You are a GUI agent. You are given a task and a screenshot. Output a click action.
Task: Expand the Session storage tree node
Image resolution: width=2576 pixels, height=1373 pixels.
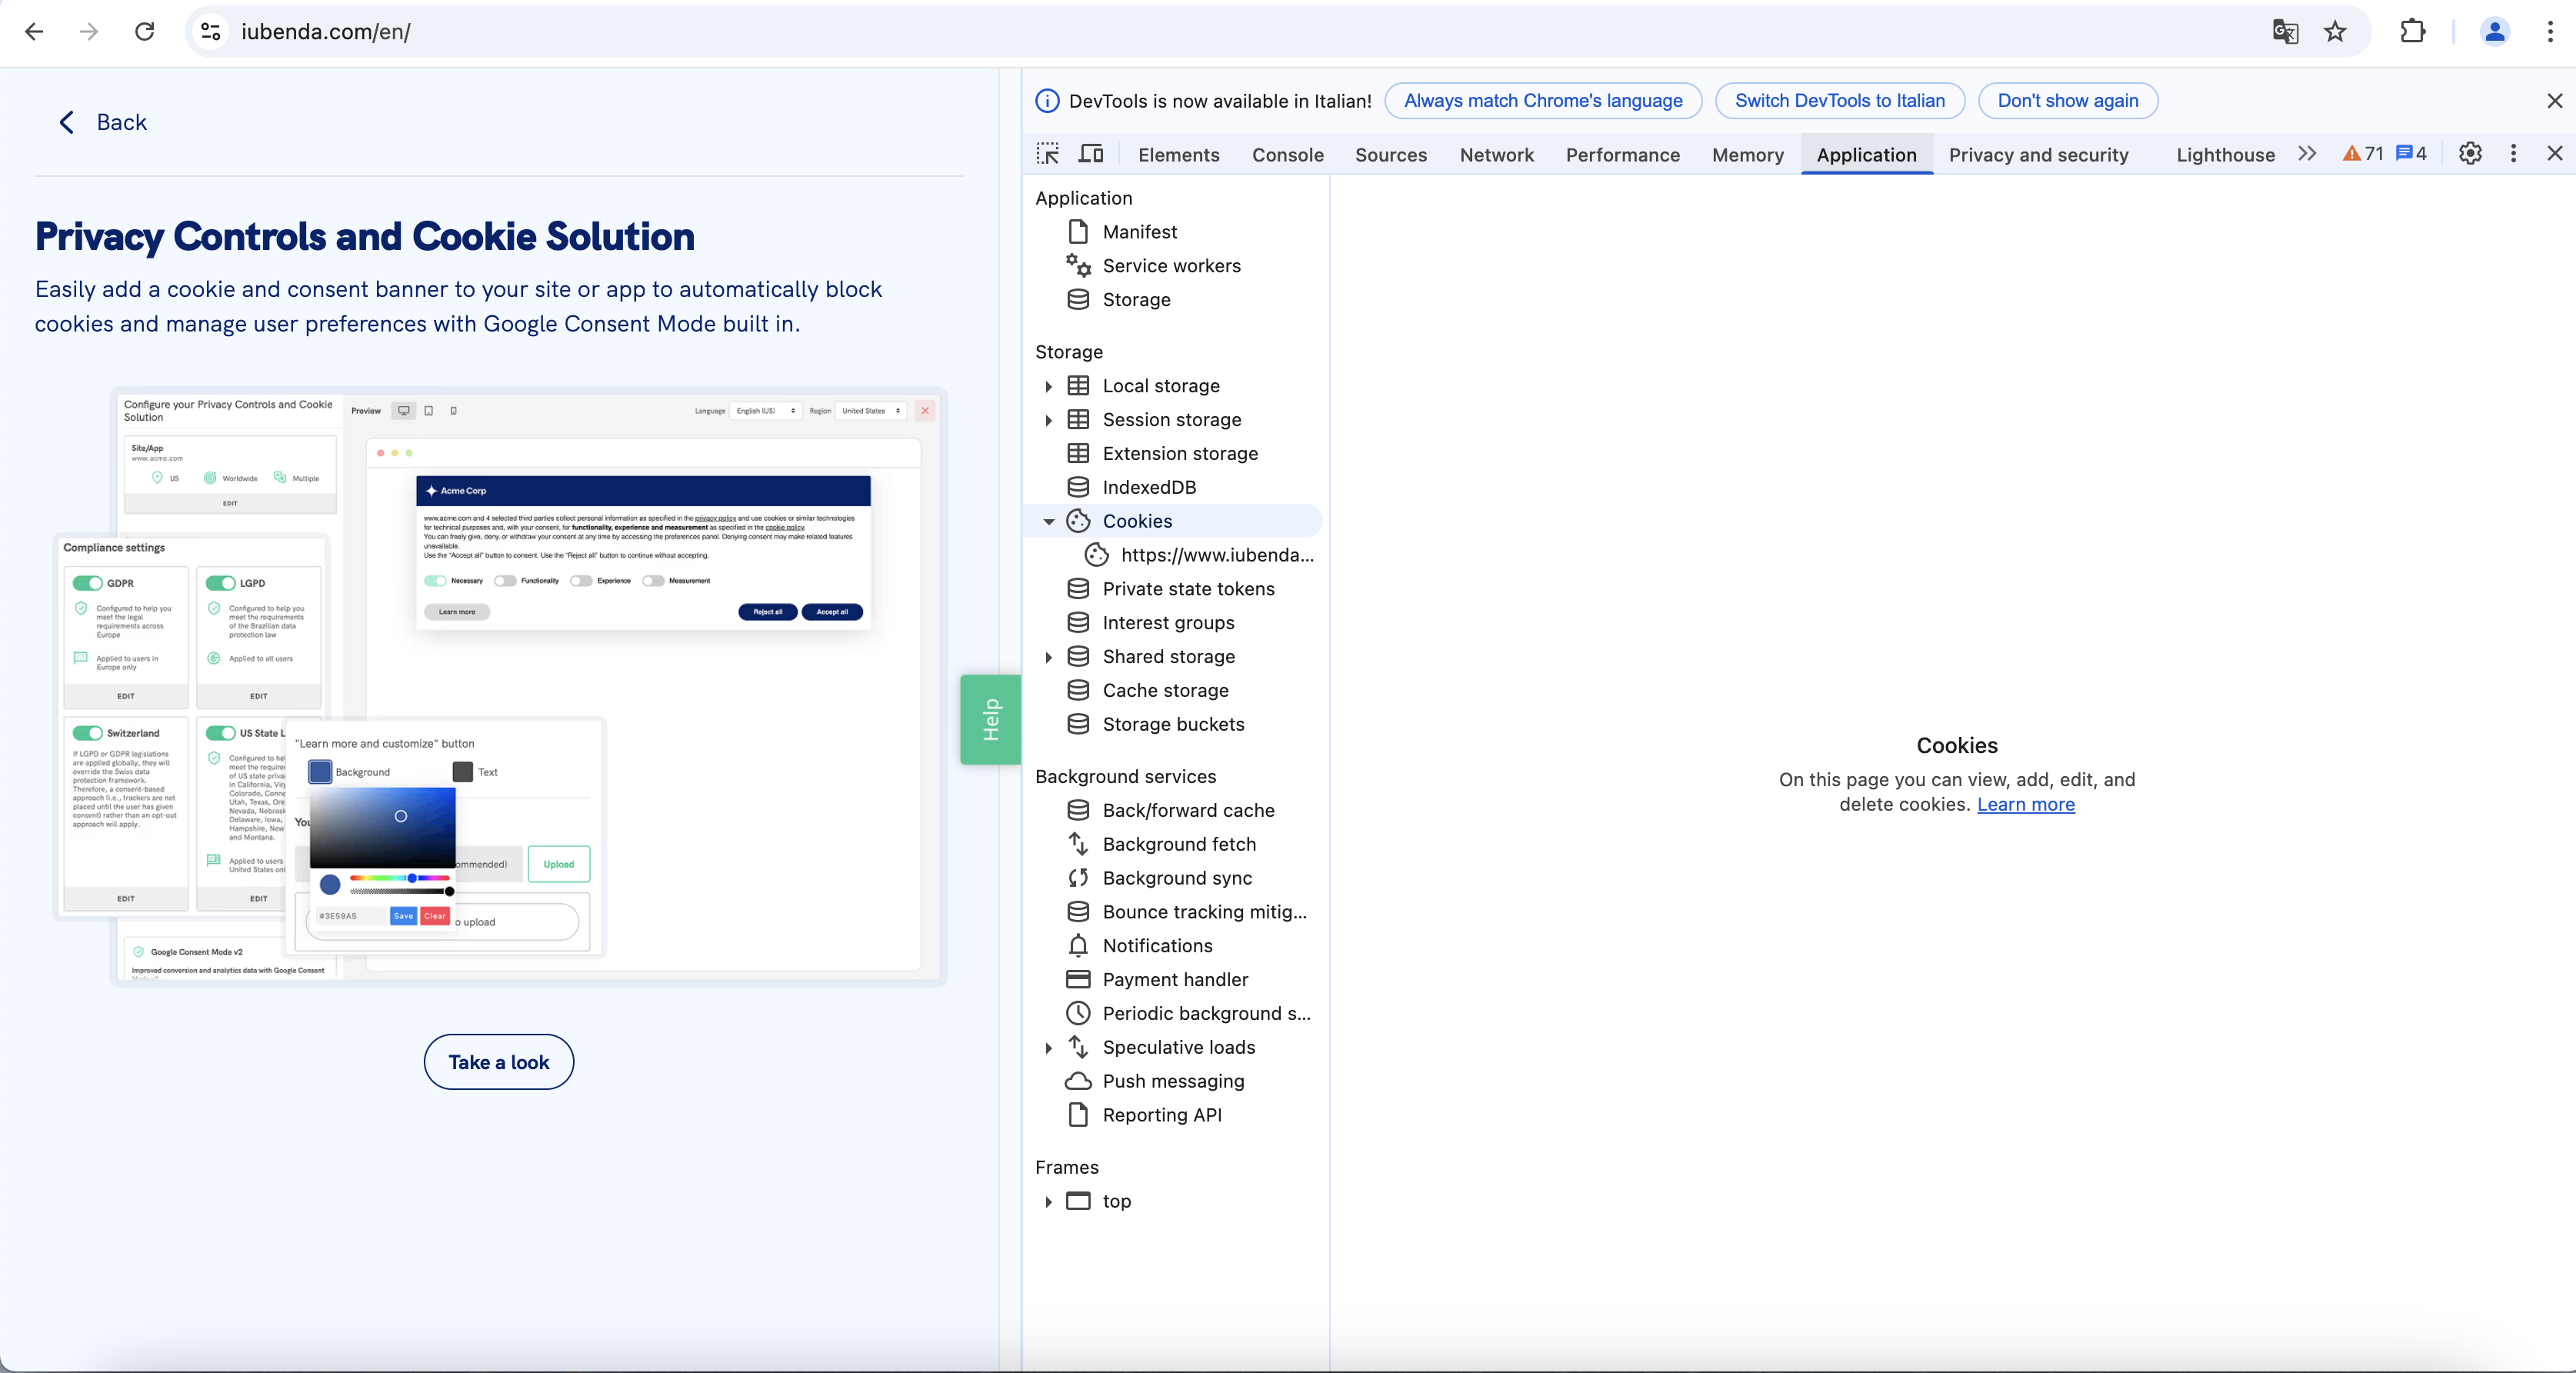pos(1048,420)
